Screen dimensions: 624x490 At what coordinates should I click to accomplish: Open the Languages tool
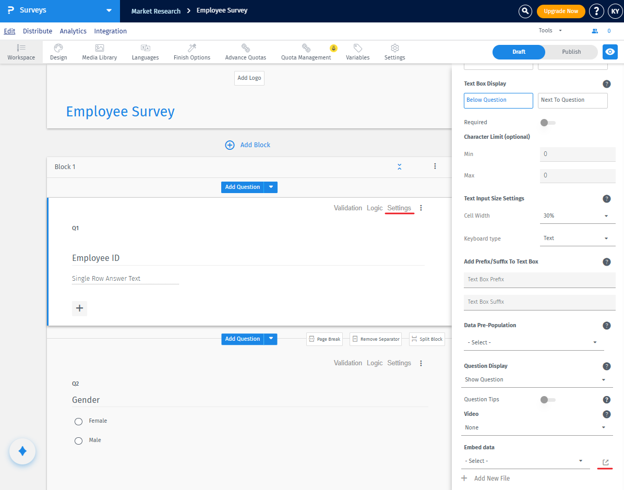click(145, 52)
